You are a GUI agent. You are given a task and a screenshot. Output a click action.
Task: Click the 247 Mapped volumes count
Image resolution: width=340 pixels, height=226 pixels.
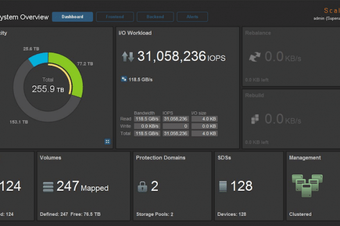click(83, 186)
